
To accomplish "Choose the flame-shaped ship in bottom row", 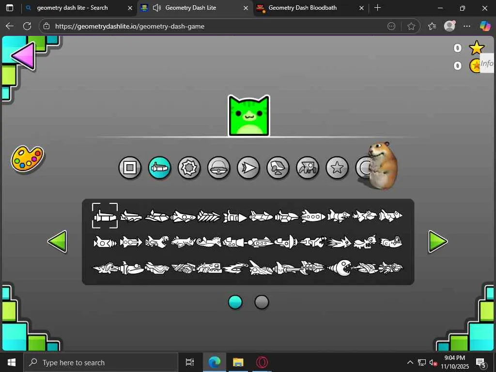I will click(x=235, y=268).
